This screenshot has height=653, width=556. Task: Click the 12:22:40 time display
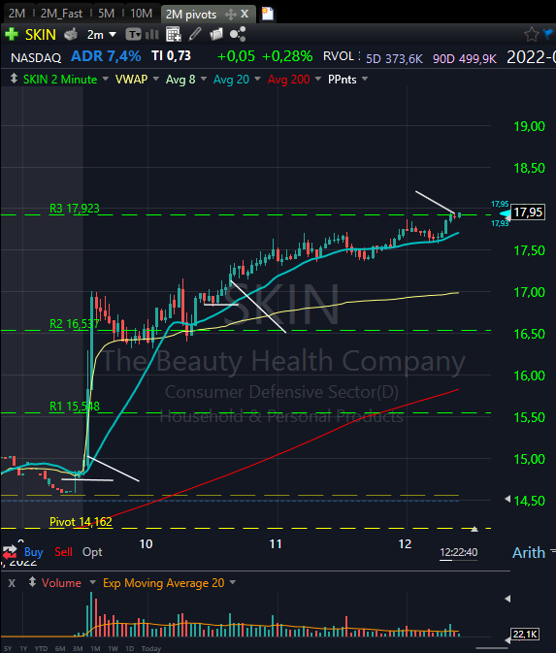point(459,552)
